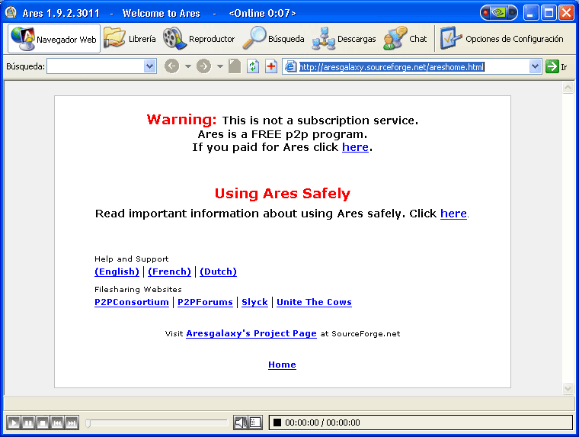
Task: Open the back-history dropdown arrow
Action: pos(187,66)
